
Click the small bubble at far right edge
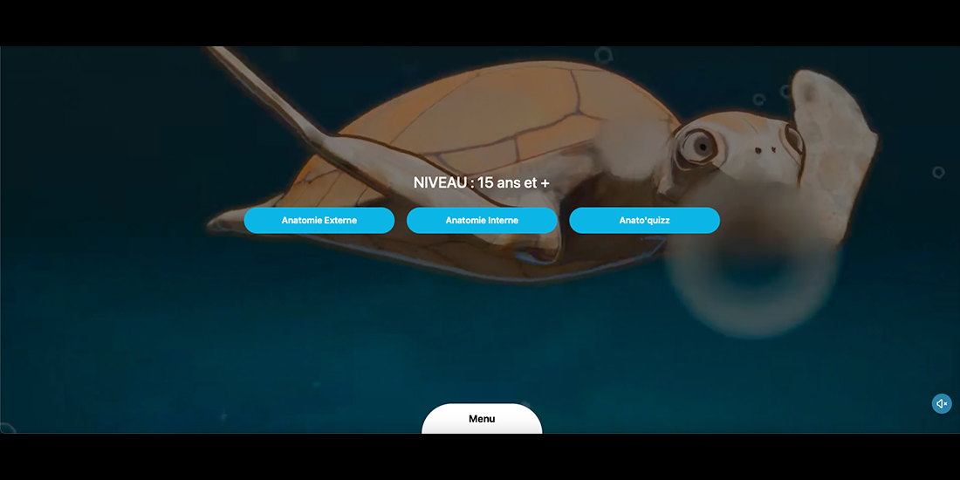tap(938, 172)
